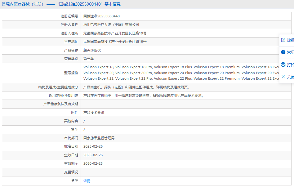Click the 变更情况 label
The height and width of the screenshot is (187, 294).
coord(71,172)
